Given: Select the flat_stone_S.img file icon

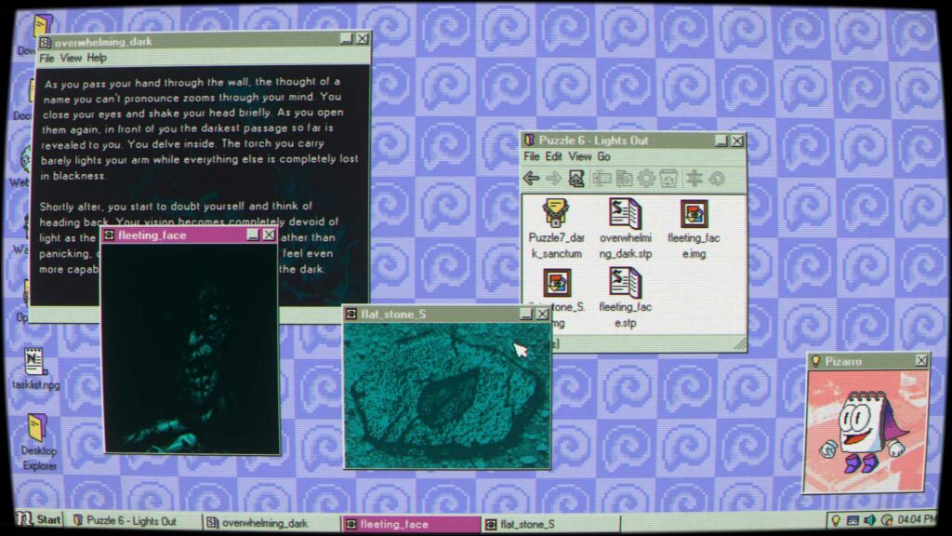Looking at the screenshot, I should pyautogui.click(x=557, y=283).
